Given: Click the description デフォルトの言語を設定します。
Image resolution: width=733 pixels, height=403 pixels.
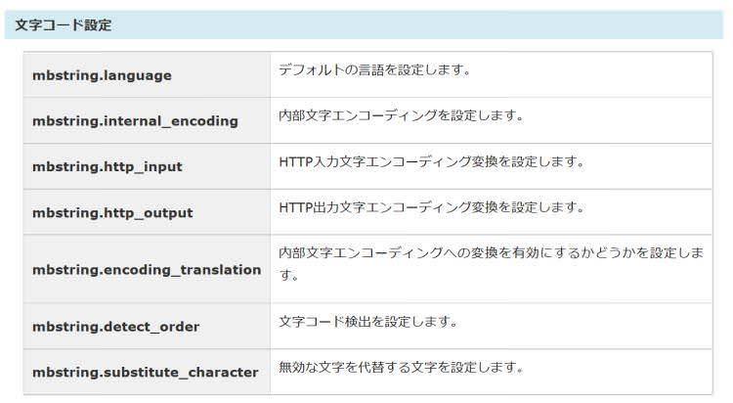Looking at the screenshot, I should (375, 70).
